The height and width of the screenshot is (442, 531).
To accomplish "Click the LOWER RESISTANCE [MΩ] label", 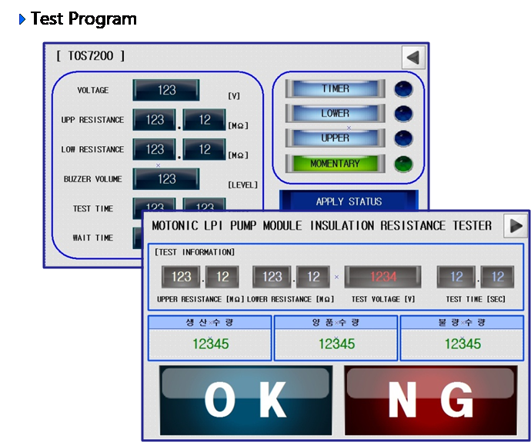I will [x=291, y=299].
